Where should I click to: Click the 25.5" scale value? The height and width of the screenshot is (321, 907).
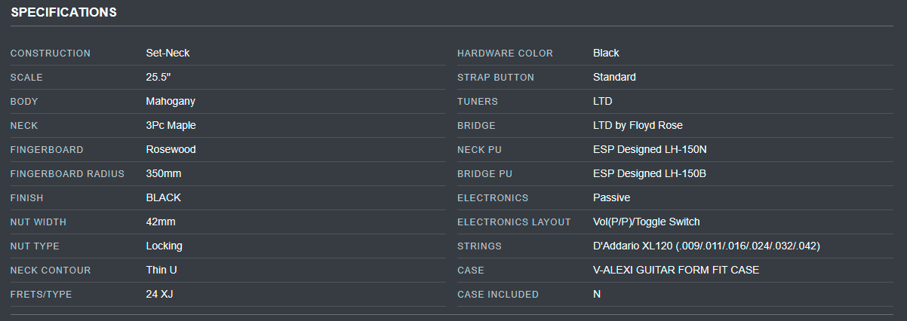[x=158, y=77]
